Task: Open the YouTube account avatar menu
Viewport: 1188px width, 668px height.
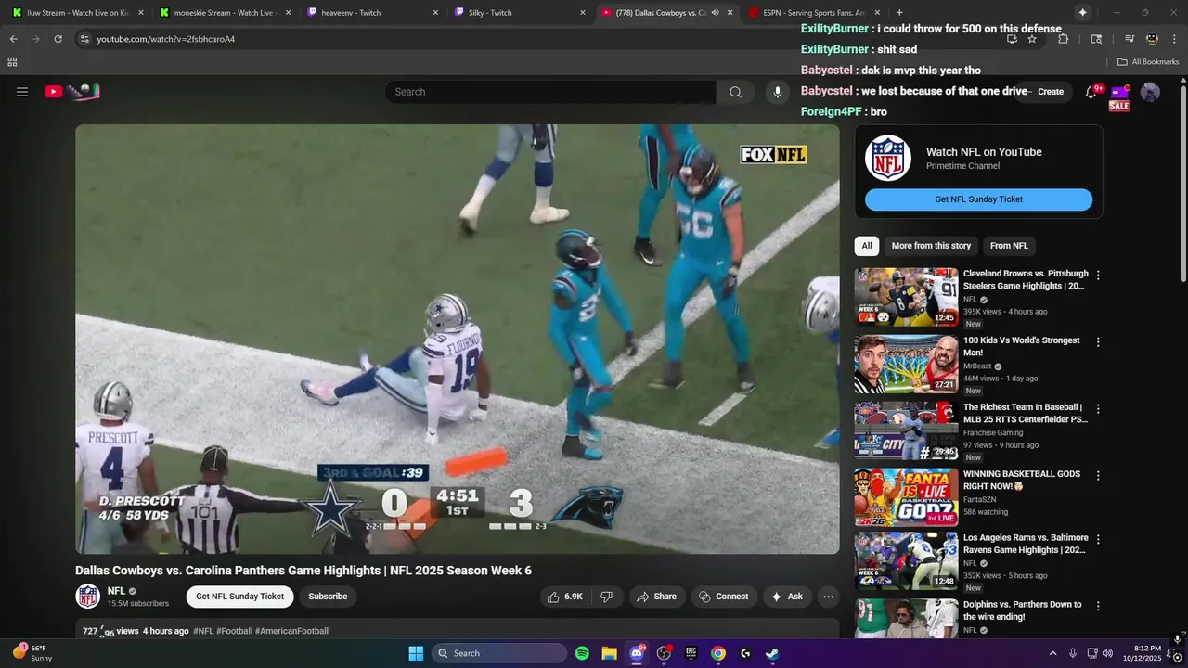Action: pos(1150,92)
